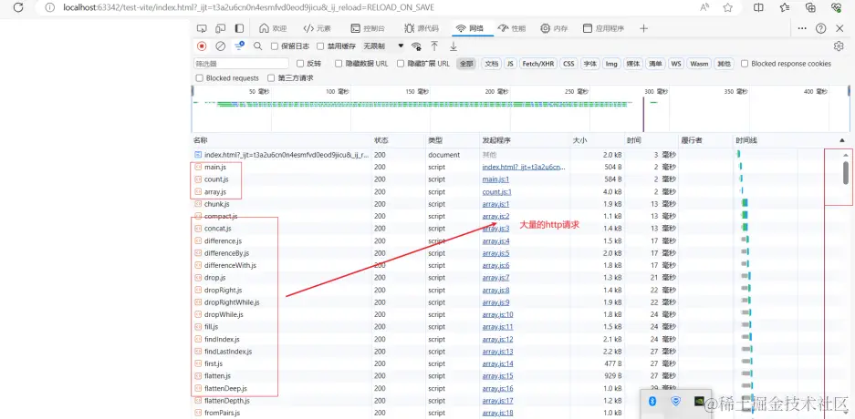Check the 隐藏扩展 URL checkbox
The image size is (855, 419).
click(x=401, y=64)
